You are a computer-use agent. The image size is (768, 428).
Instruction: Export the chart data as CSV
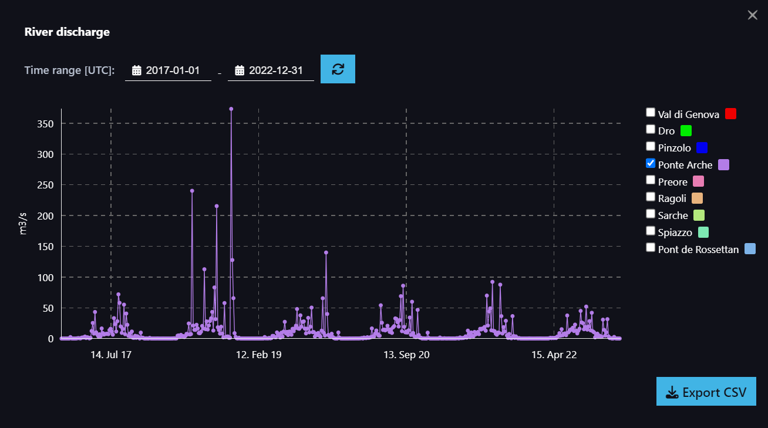[706, 392]
